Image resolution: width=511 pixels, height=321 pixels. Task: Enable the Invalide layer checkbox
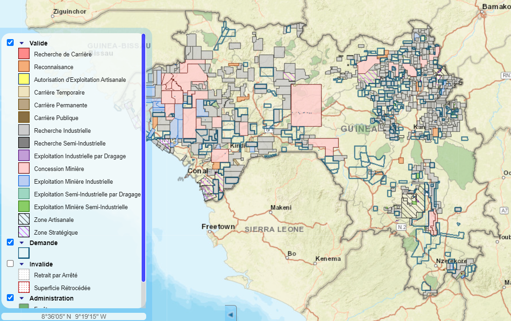(x=10, y=263)
